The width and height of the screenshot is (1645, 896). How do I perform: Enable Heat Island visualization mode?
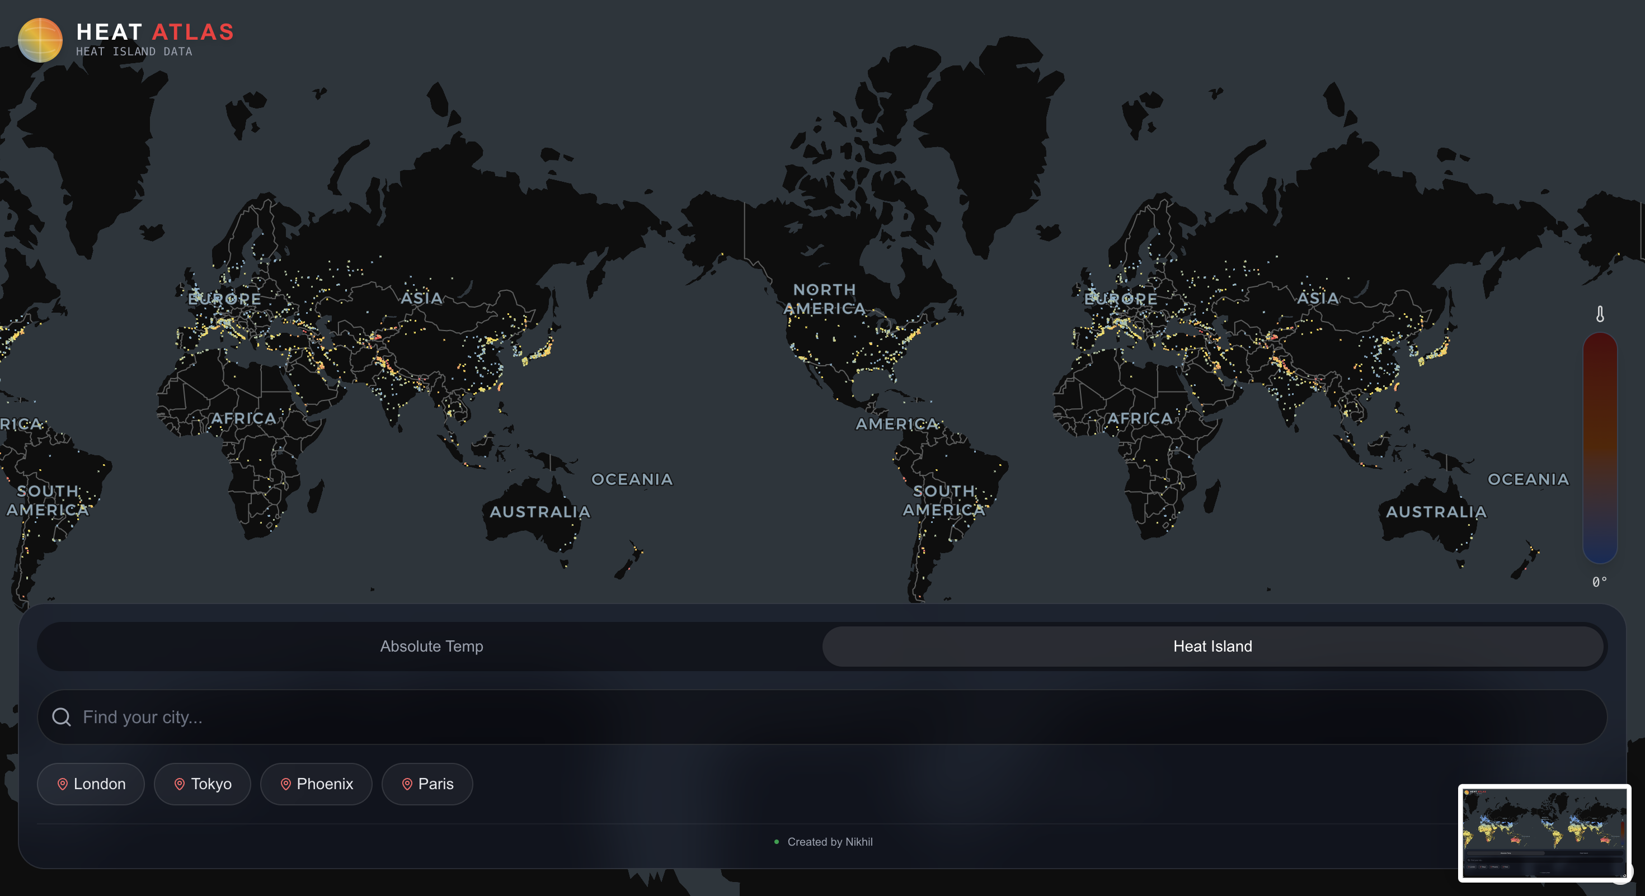[1212, 646]
